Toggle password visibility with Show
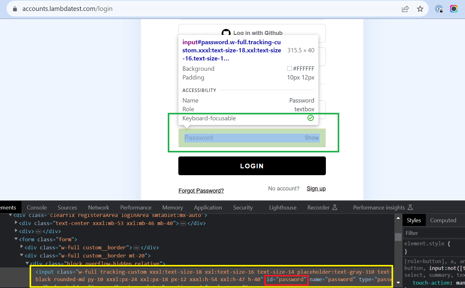The width and height of the screenshot is (465, 288). pos(312,138)
